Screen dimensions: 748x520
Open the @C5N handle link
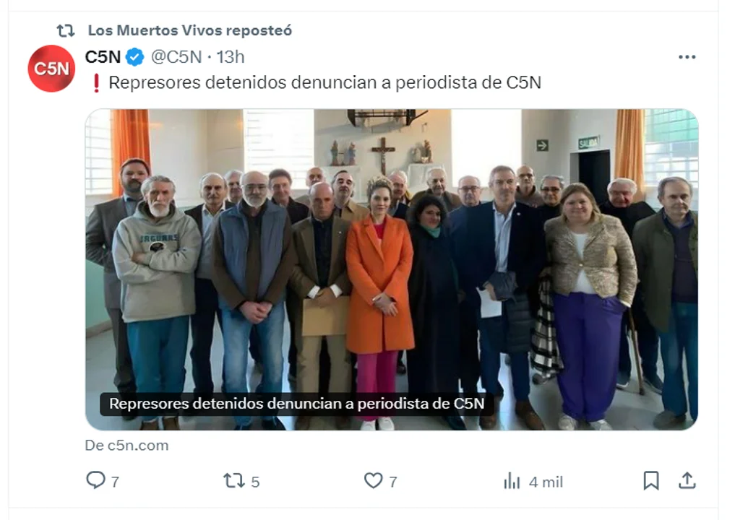click(x=176, y=57)
